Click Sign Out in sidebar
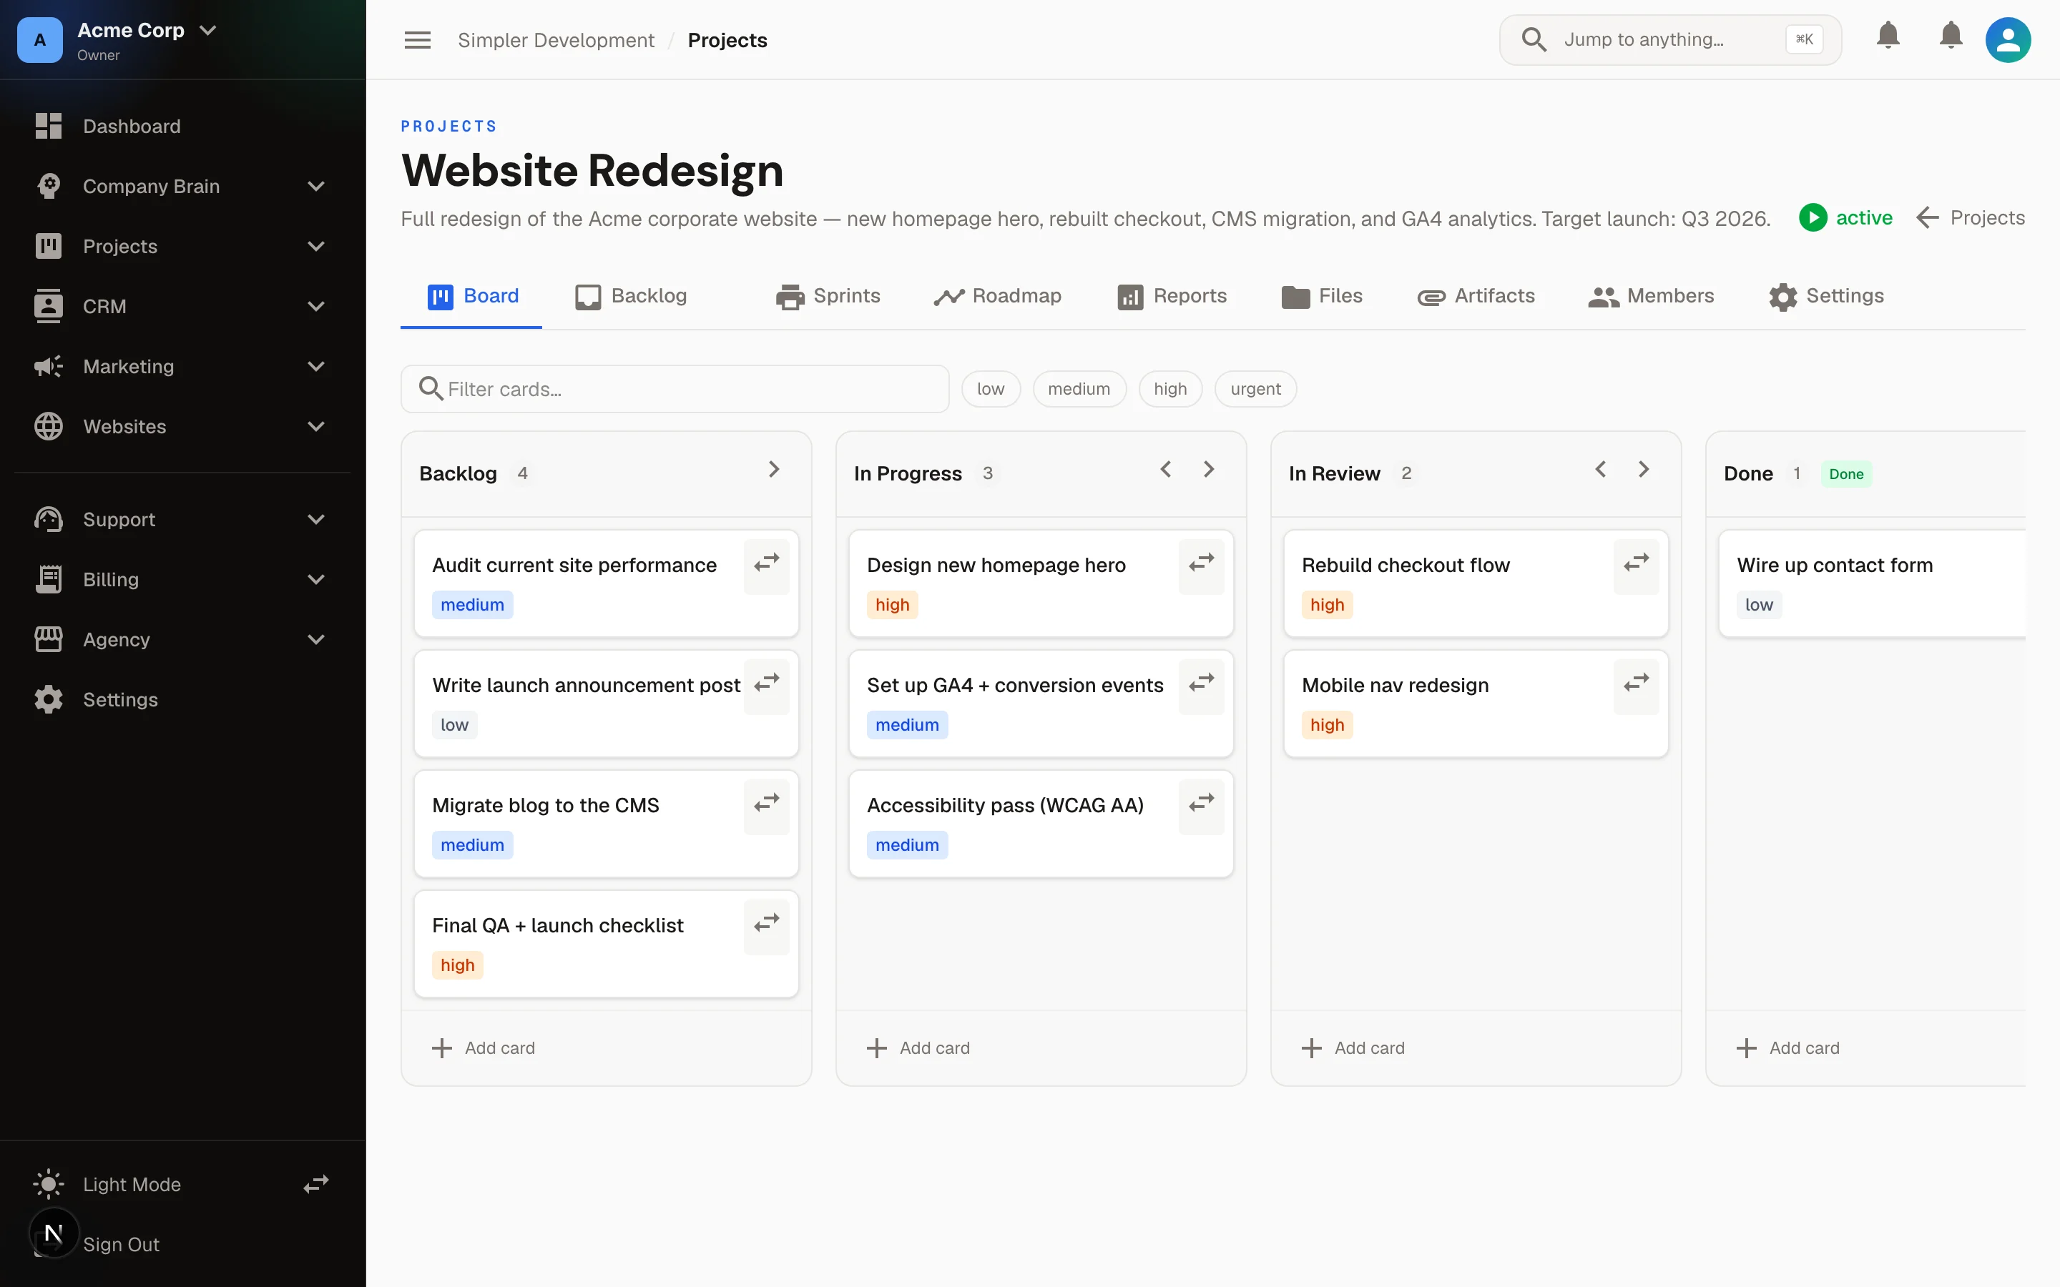 121,1244
